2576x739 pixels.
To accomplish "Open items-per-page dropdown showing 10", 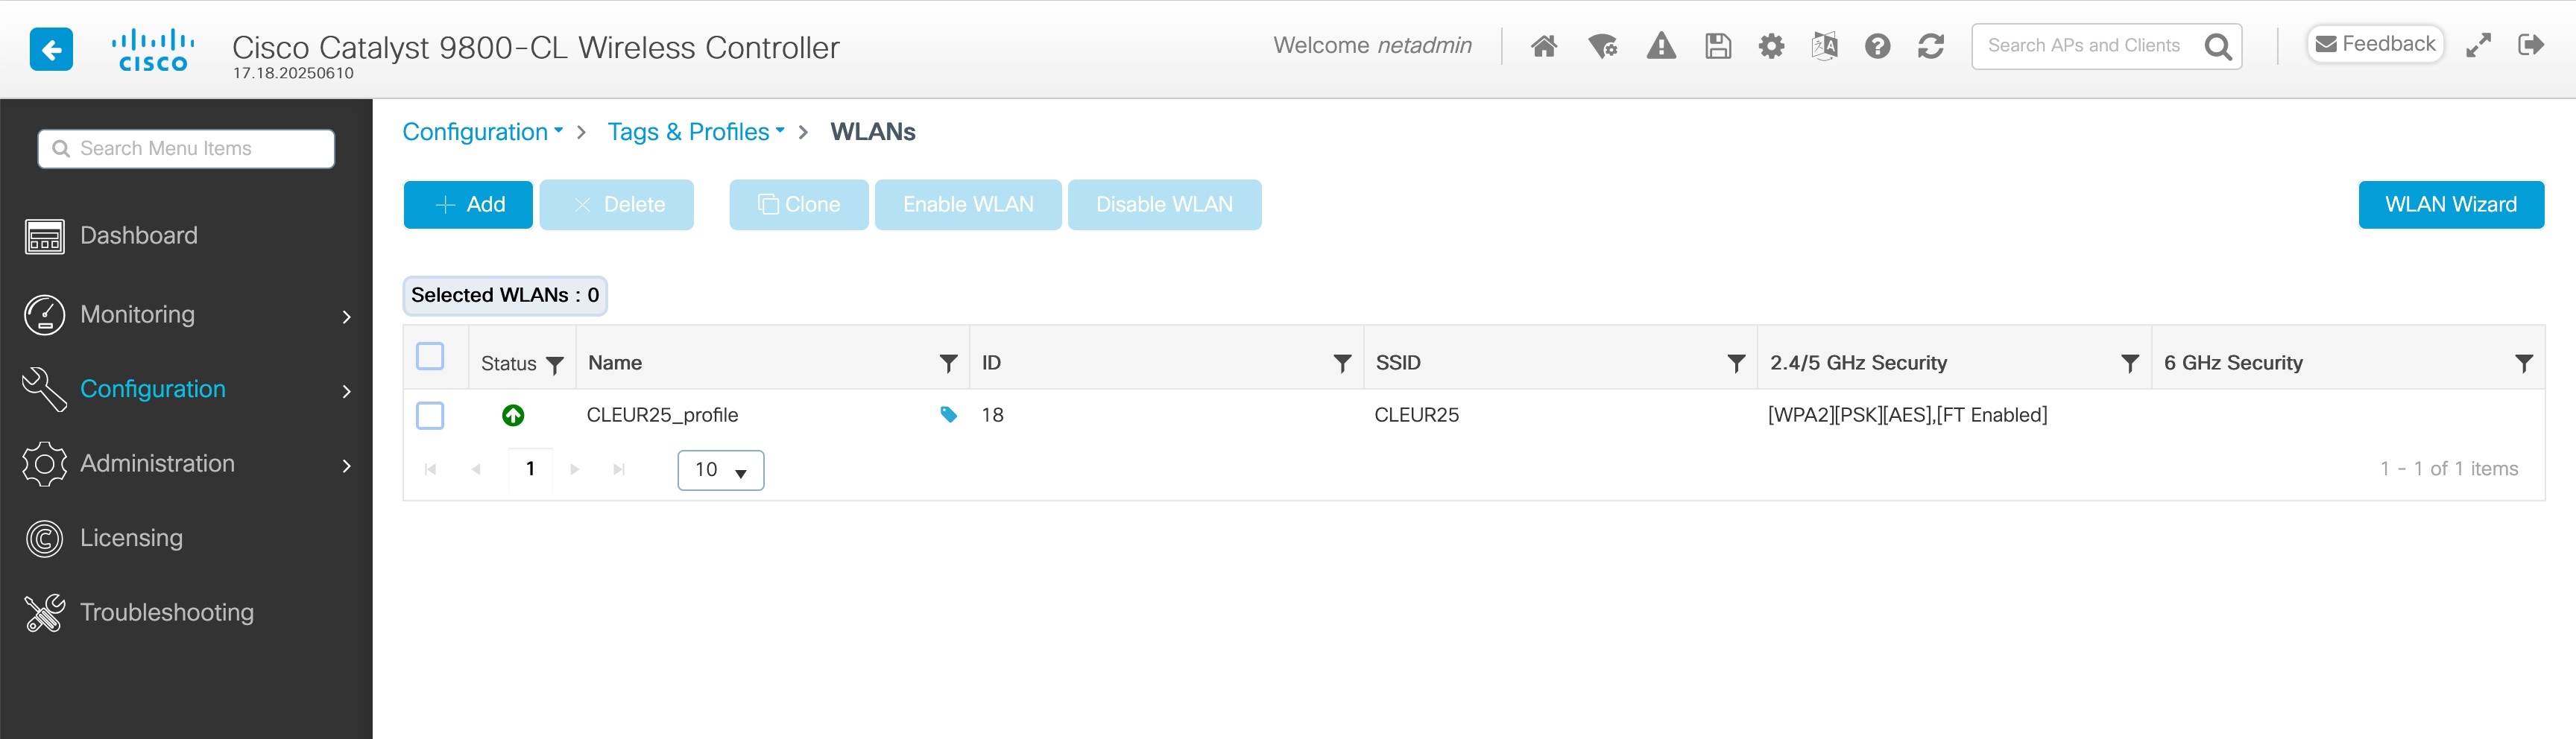I will point(721,470).
